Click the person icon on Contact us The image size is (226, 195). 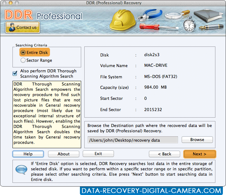[x=12, y=27]
